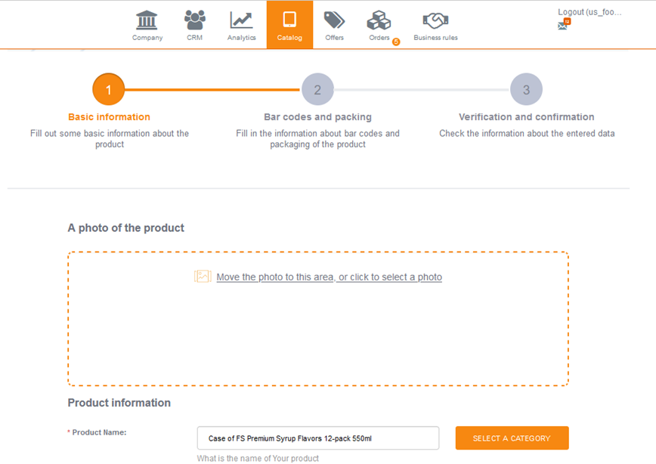The height and width of the screenshot is (464, 656).
Task: Open the messages envelope icon
Action: tap(562, 25)
